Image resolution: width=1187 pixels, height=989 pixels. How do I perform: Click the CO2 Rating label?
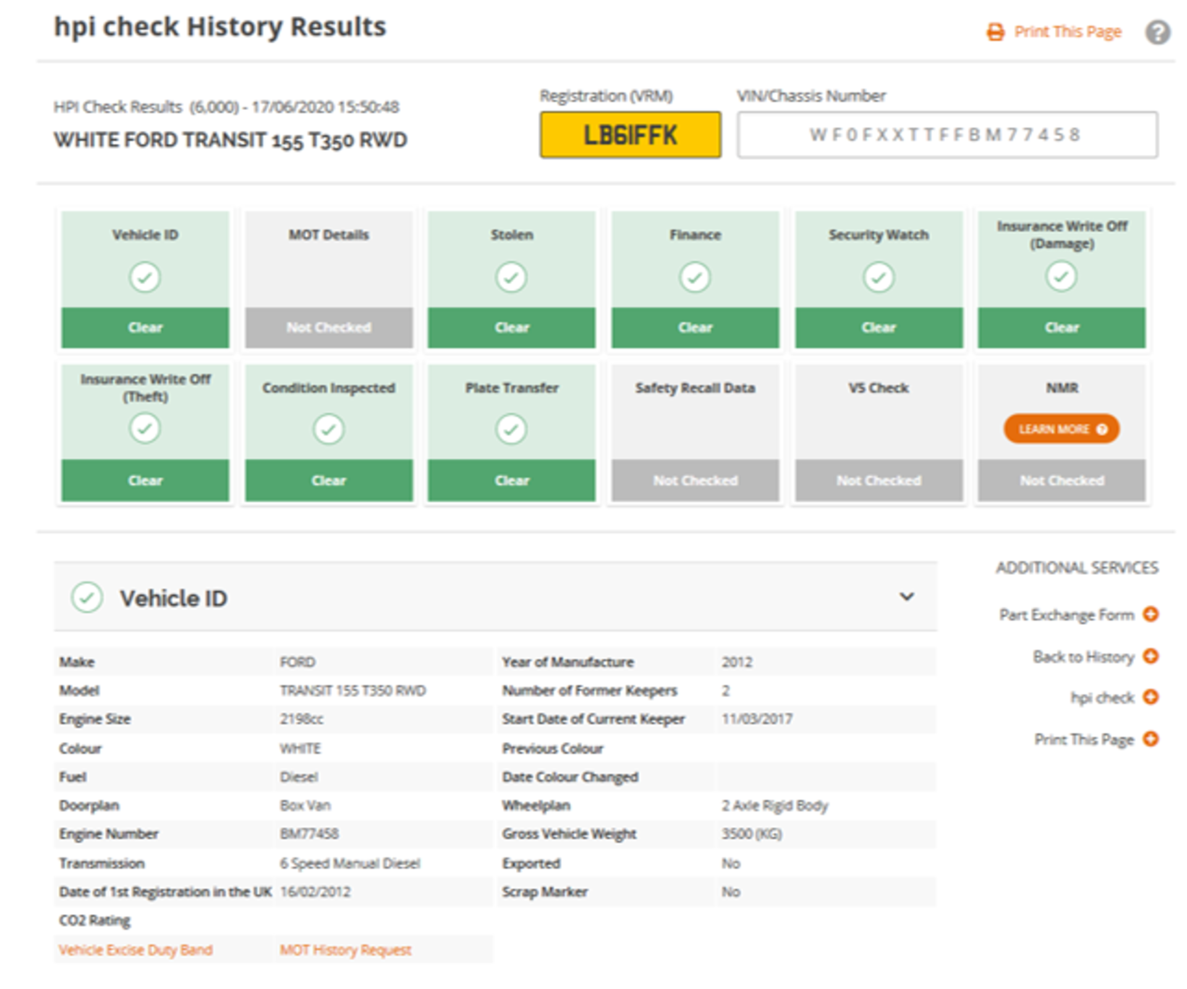coord(95,920)
